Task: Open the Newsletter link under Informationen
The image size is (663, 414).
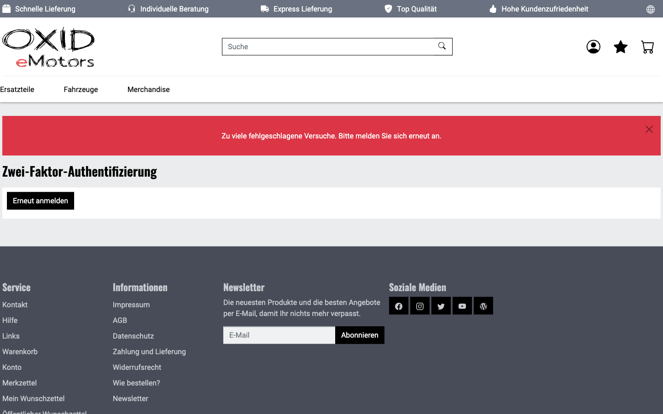Action: 130,398
